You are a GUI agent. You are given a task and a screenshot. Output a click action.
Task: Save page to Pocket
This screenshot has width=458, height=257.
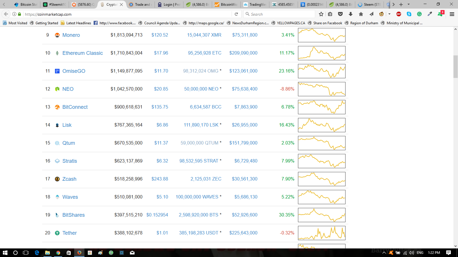(x=340, y=14)
